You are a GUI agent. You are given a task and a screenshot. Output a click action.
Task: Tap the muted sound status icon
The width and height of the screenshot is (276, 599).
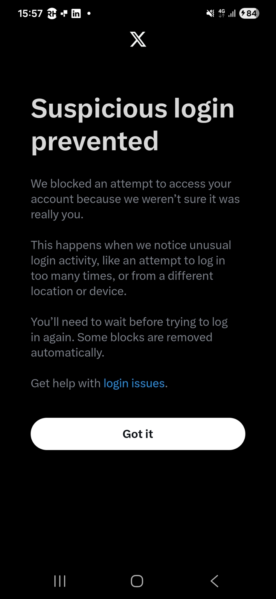tap(211, 13)
